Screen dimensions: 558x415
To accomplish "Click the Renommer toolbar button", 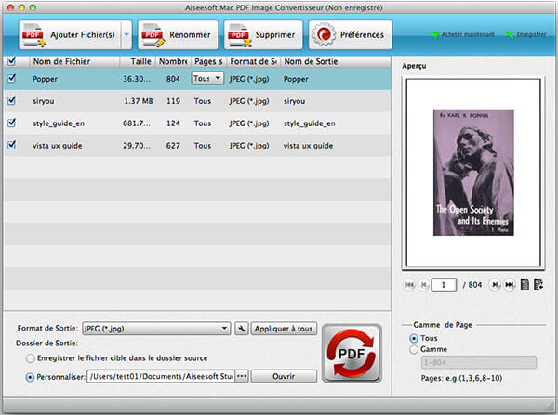I will point(178,35).
